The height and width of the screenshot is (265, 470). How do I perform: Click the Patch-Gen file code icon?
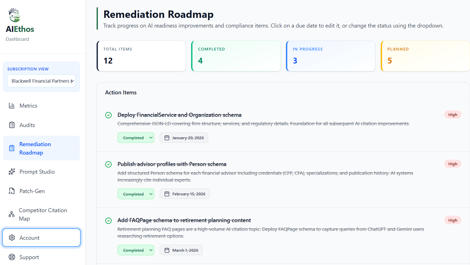(12, 191)
